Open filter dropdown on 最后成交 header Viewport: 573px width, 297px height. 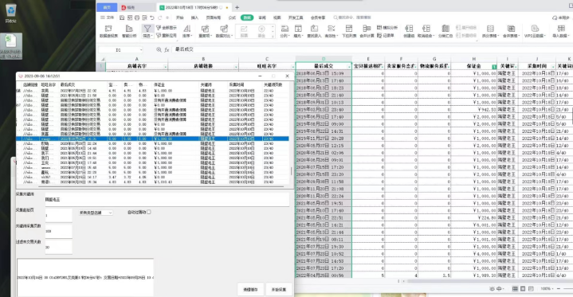click(x=348, y=67)
